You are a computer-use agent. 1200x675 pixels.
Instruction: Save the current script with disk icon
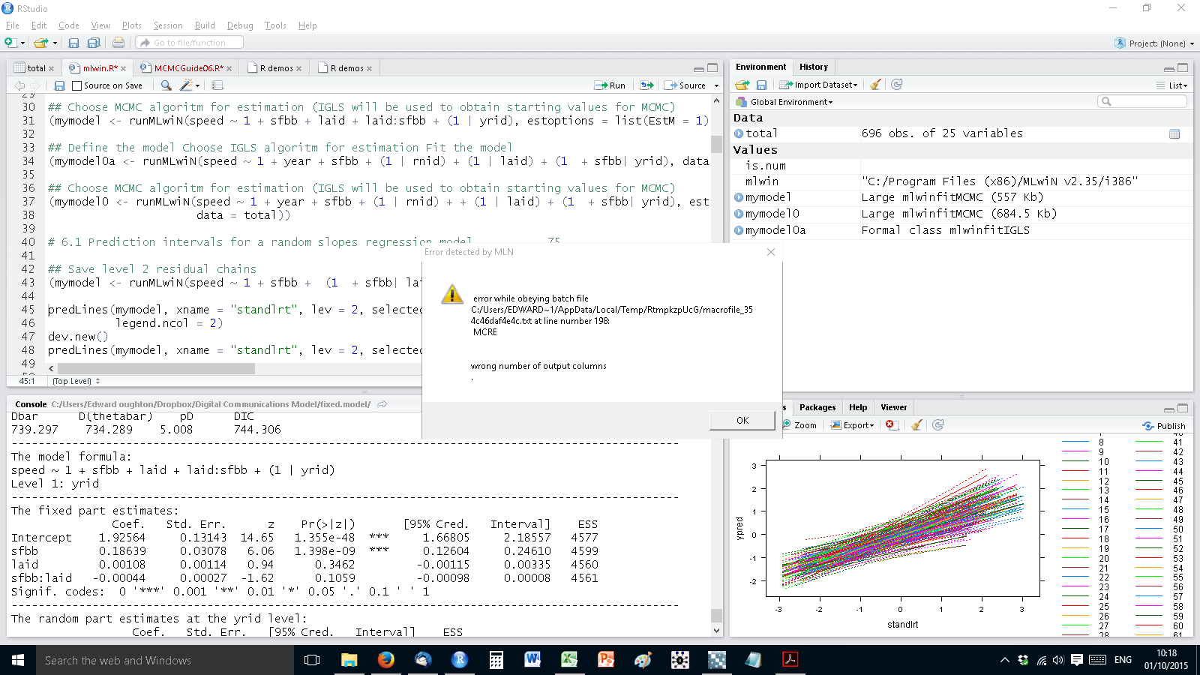coord(59,85)
